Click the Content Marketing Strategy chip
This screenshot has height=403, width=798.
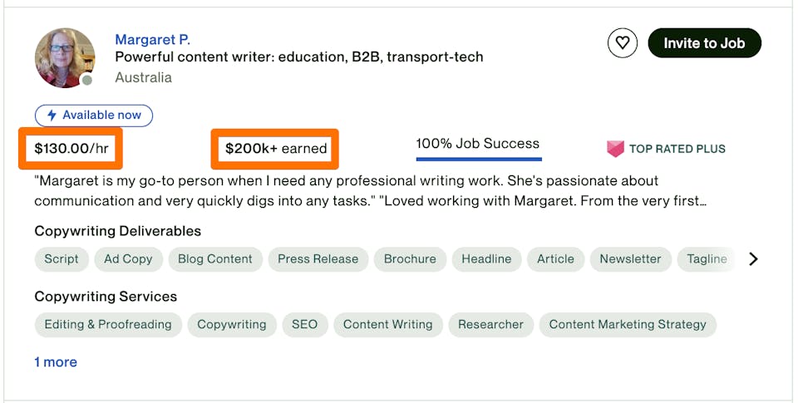coord(628,324)
